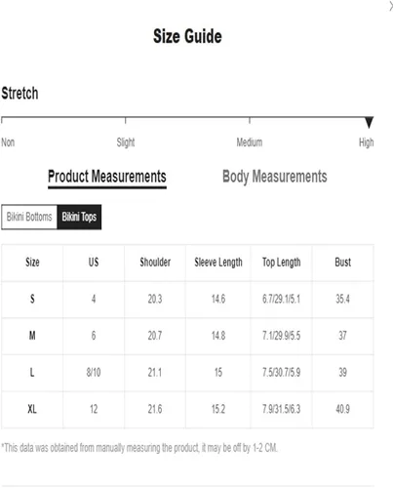Click the High stretch triangle marker
393x488 pixels.
point(369,122)
